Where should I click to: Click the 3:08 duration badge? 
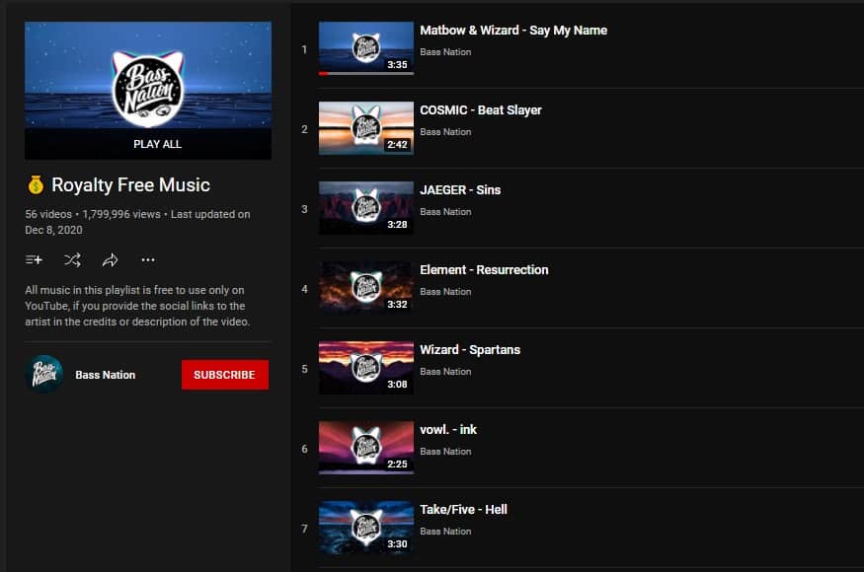click(397, 384)
